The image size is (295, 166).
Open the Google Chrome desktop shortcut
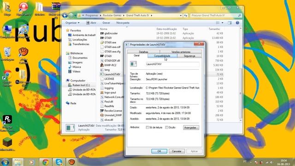(7, 78)
